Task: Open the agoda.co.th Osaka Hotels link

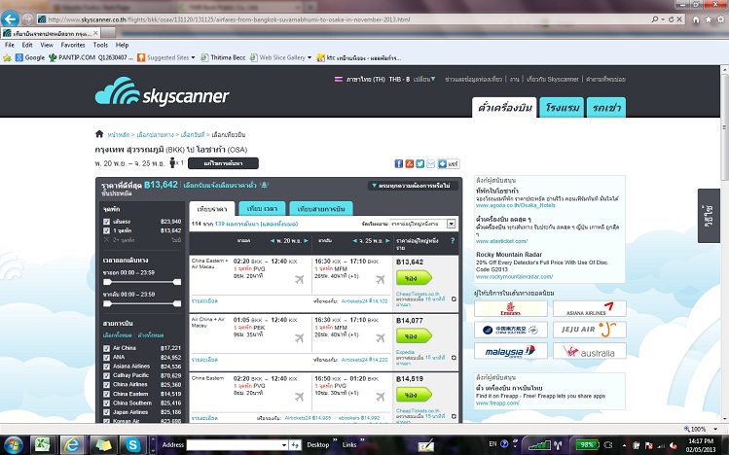Action: click(x=516, y=205)
